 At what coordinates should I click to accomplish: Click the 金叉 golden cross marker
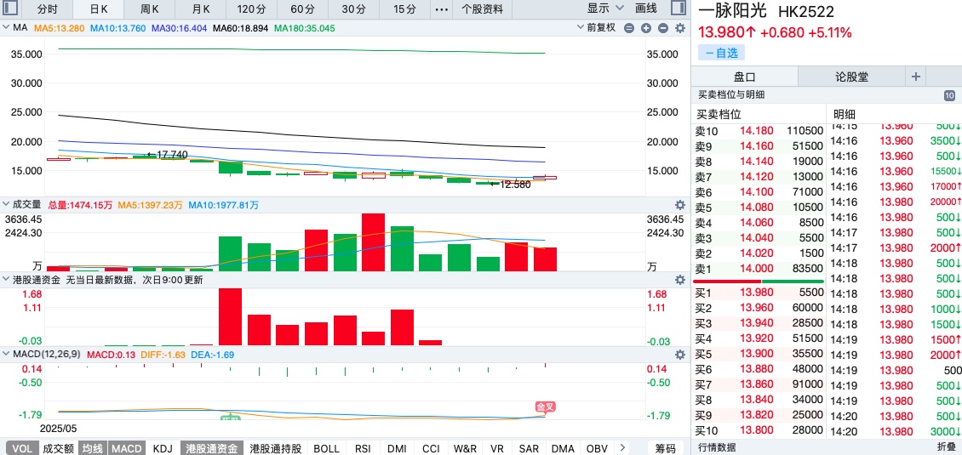point(545,407)
